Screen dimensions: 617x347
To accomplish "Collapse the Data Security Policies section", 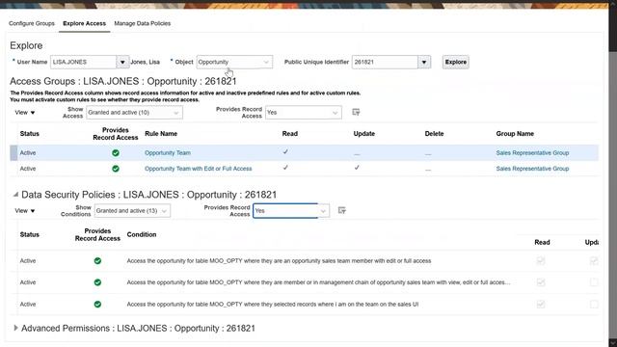I will pyautogui.click(x=15, y=195).
